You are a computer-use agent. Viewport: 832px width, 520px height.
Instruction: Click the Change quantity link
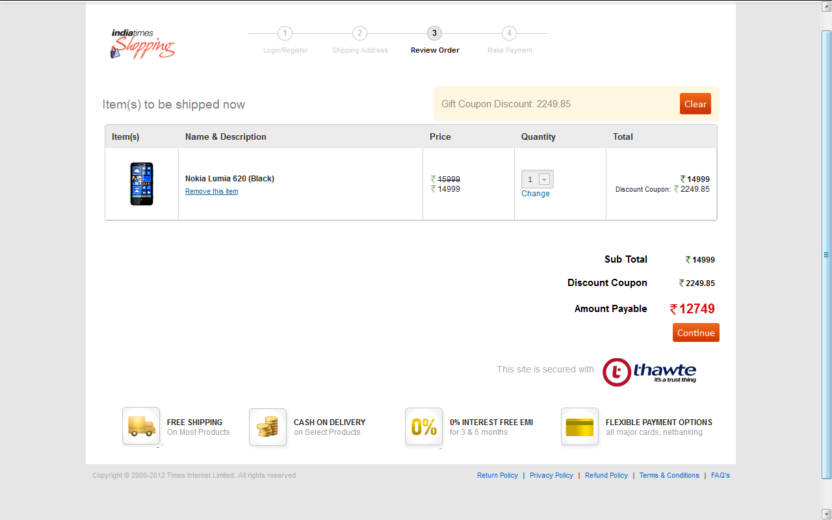click(536, 194)
